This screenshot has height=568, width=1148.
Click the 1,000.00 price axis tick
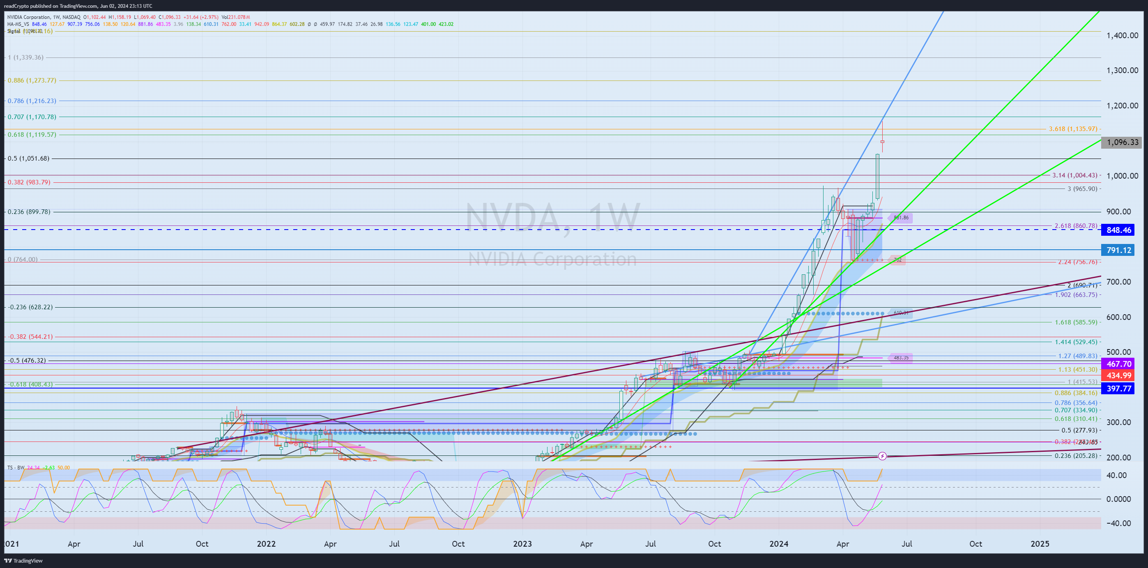[1122, 176]
